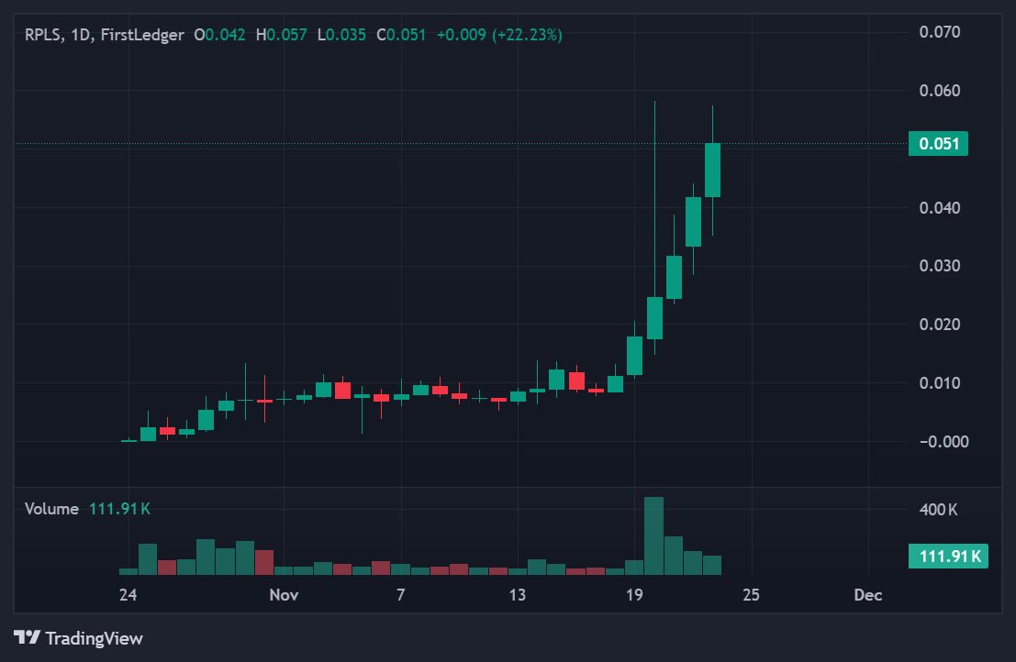Click the green 111.91 K volume axis label
The image size is (1016, 662).
pyautogui.click(x=948, y=556)
